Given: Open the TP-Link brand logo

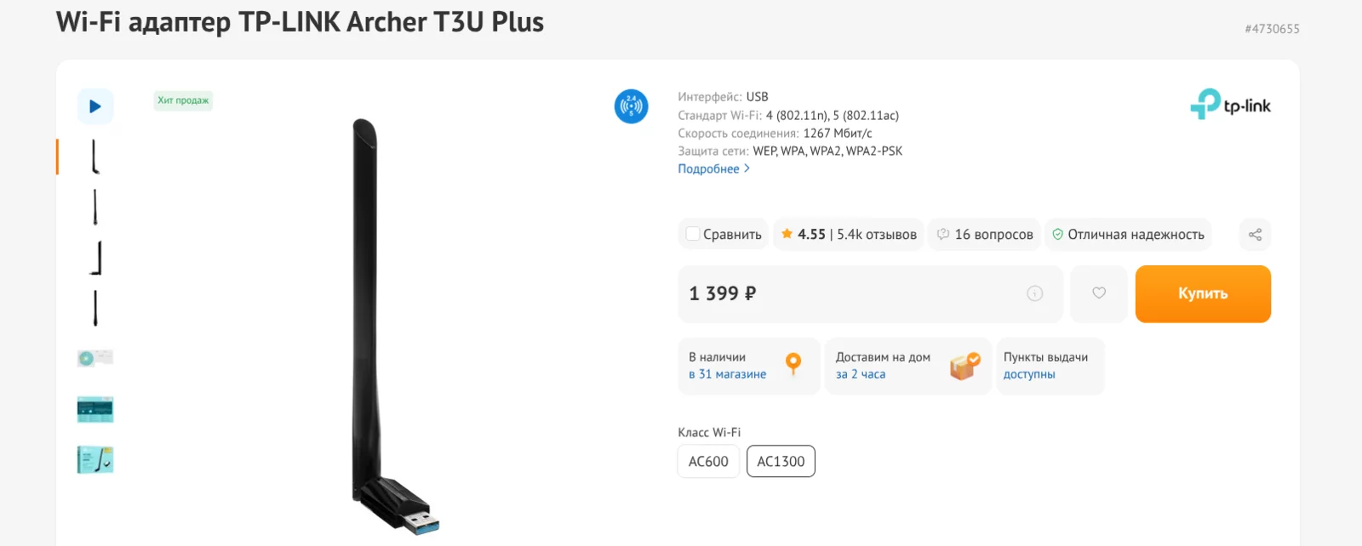Looking at the screenshot, I should 1230,105.
